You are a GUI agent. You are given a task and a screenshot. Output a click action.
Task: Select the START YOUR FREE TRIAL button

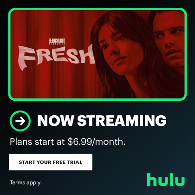point(51,162)
